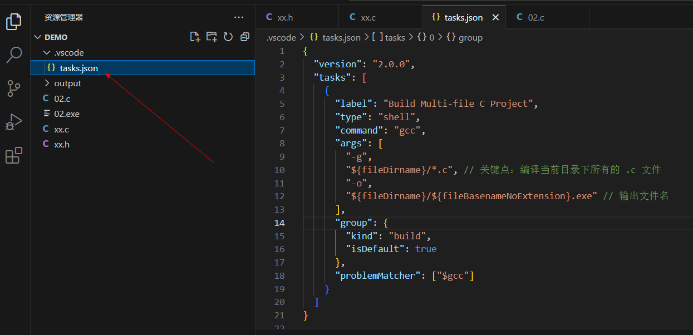
Task: Click the "gcc" command value
Action: [x=407, y=130]
